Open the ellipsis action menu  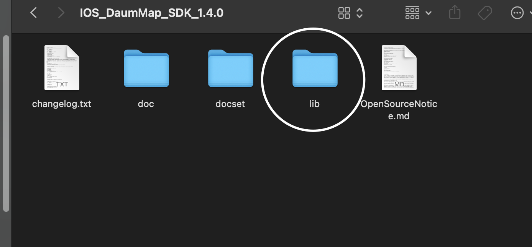[x=517, y=13]
